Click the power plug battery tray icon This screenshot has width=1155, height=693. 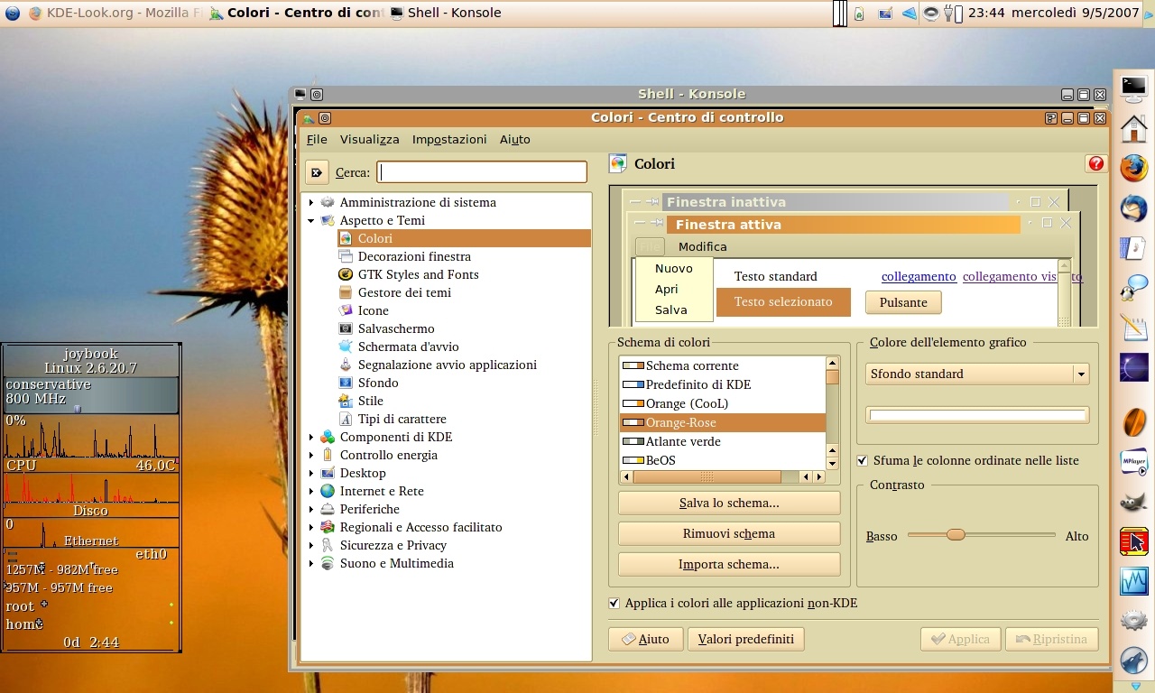pyautogui.click(x=953, y=13)
